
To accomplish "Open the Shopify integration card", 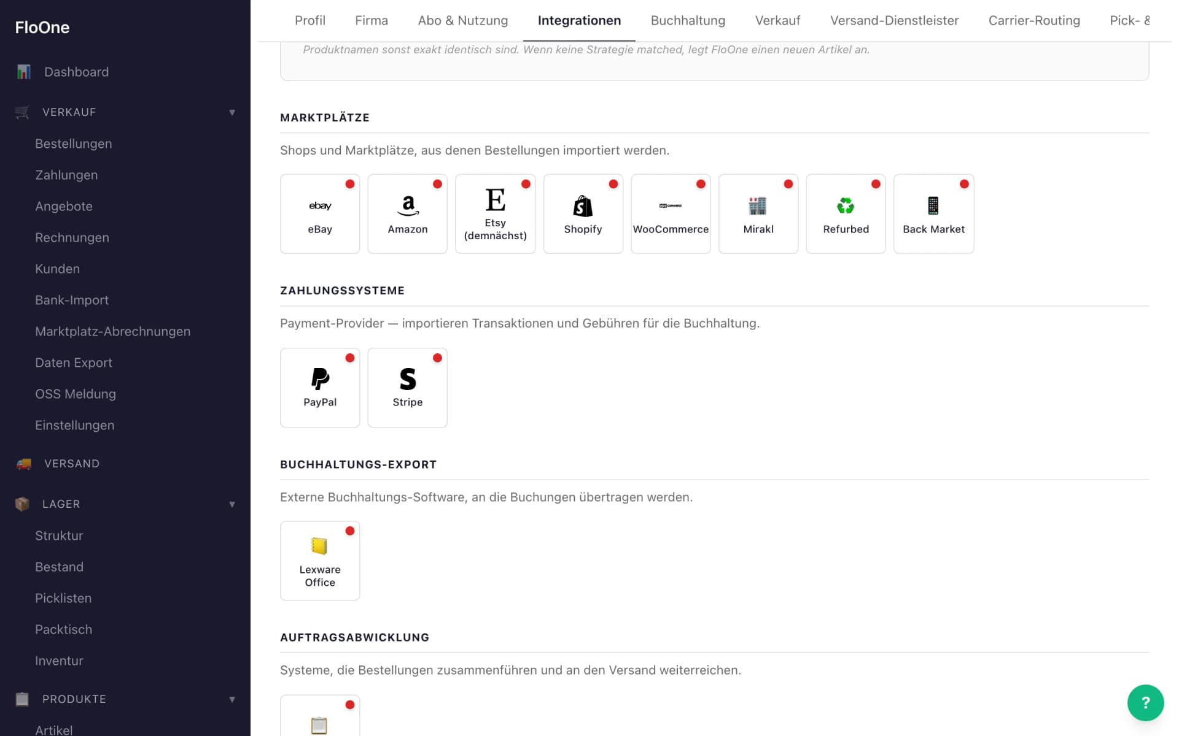I will click(583, 213).
